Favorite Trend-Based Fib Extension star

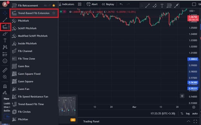pyautogui.click(x=54, y=13)
